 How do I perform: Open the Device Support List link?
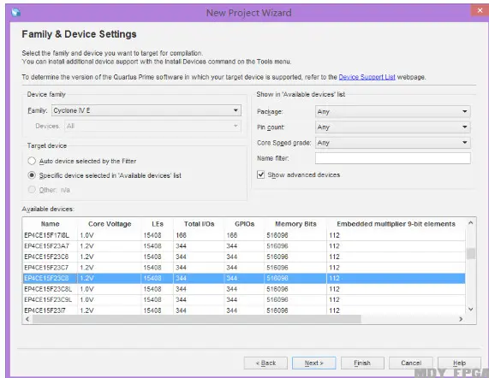(x=367, y=77)
